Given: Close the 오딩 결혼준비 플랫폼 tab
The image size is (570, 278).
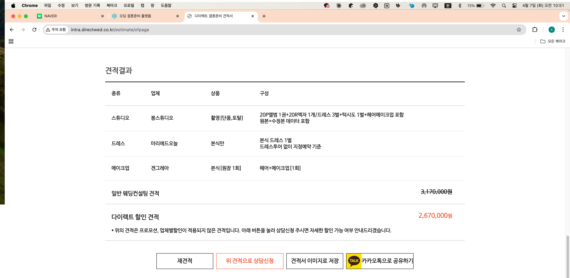Looking at the screenshot, I should click(178, 16).
